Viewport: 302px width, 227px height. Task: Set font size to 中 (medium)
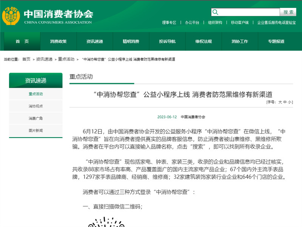pos(285,102)
